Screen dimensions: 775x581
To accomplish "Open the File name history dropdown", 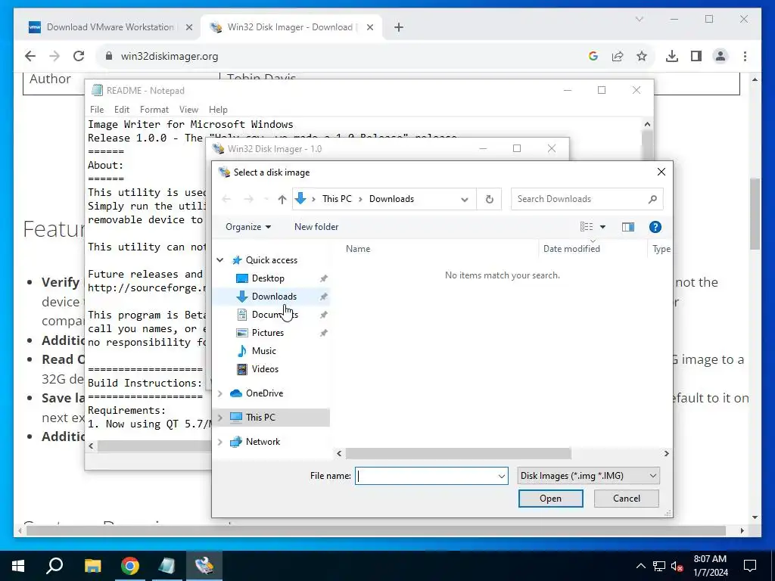I will tap(501, 476).
